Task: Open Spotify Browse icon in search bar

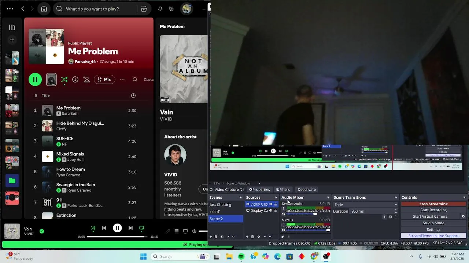Action: (x=144, y=9)
